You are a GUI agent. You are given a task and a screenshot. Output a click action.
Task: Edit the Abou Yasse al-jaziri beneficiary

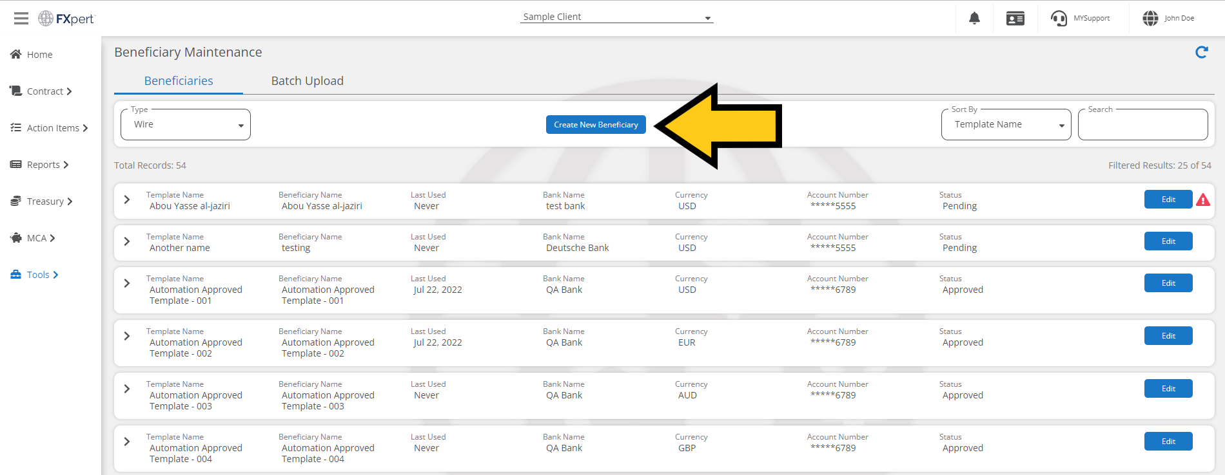coord(1168,200)
